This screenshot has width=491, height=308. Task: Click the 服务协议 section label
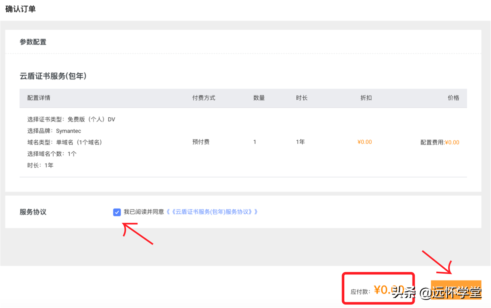[33, 212]
